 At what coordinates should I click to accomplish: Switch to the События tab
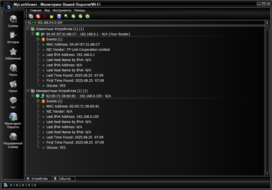[64, 179]
